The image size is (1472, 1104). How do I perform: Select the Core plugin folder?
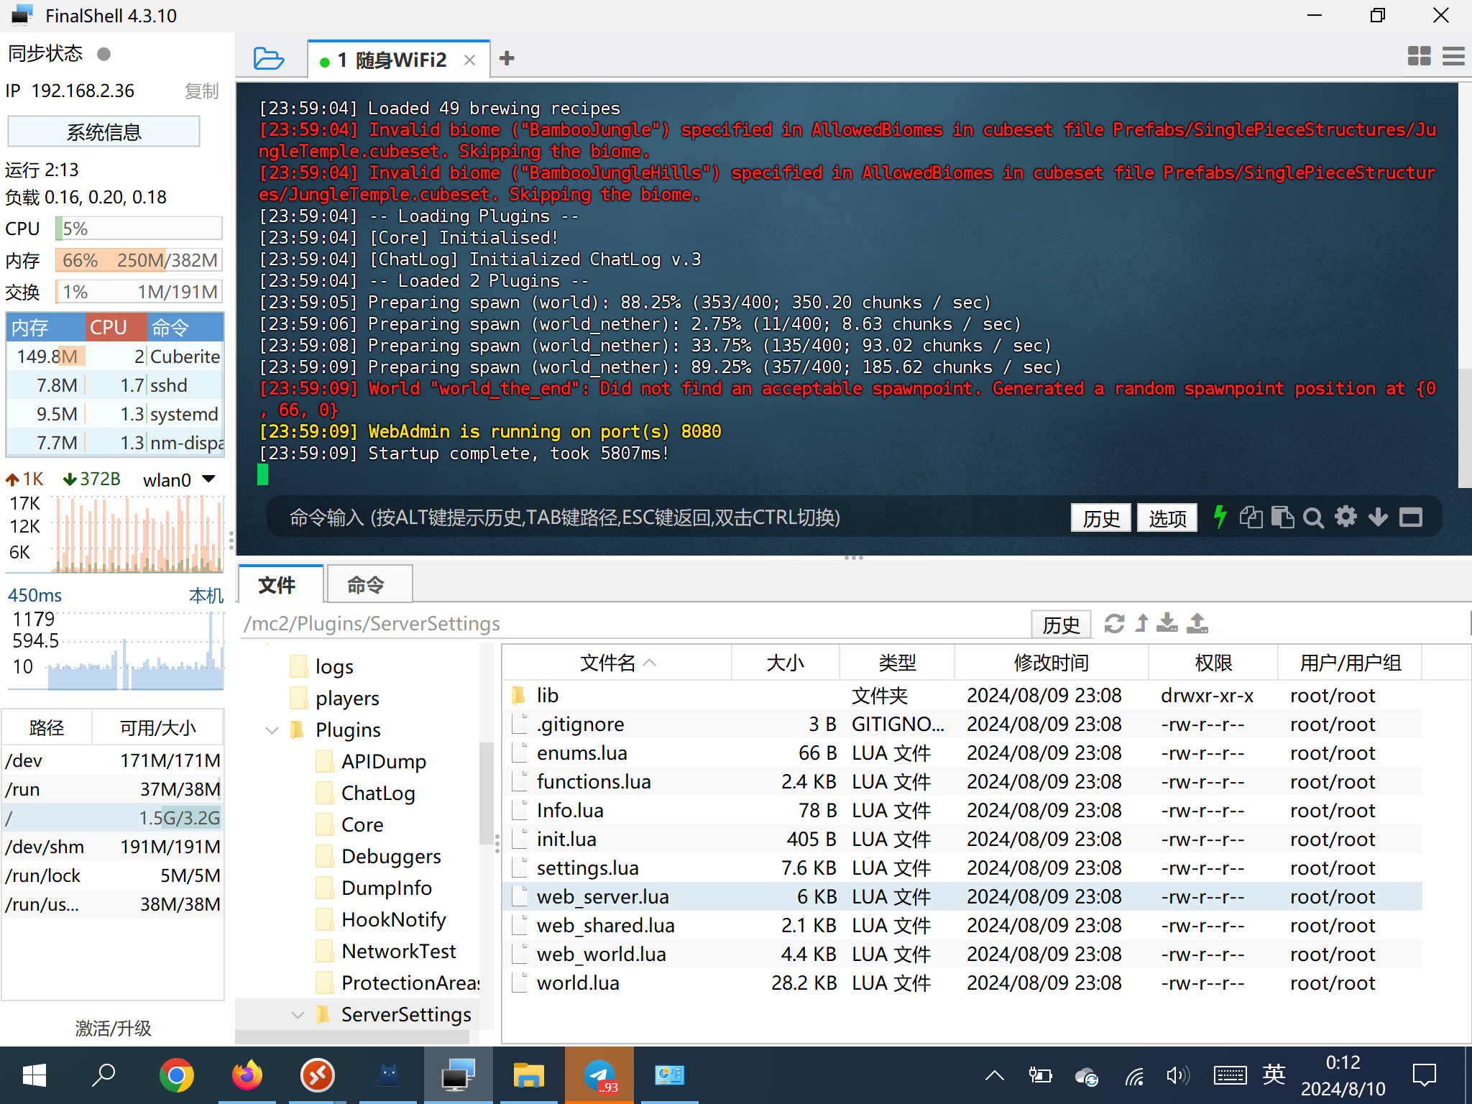(362, 825)
